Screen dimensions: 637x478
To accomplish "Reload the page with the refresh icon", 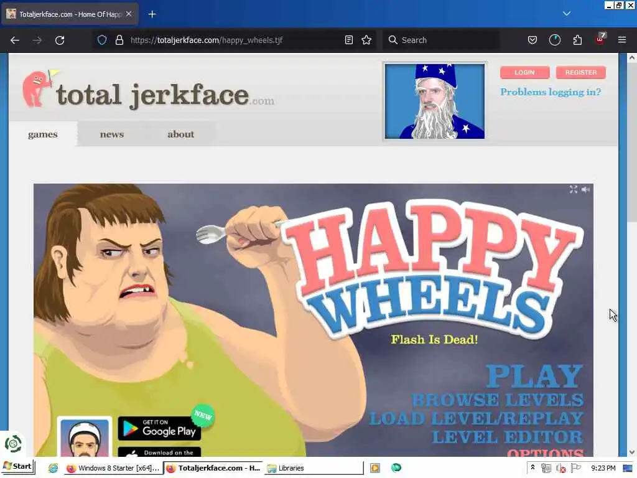I will click(x=60, y=40).
